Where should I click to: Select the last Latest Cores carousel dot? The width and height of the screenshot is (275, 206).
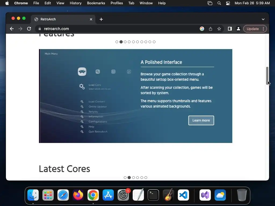[x=146, y=178]
